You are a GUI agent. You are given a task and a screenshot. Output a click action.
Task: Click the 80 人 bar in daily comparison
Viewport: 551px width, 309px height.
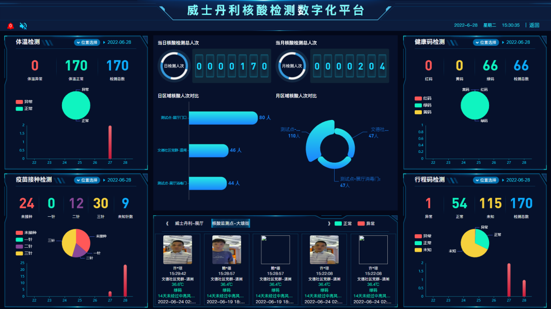coord(223,118)
